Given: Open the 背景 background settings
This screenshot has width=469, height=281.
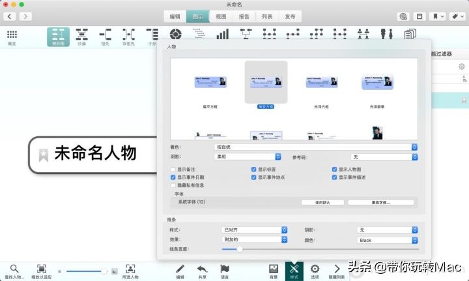Looking at the screenshot, I should (x=274, y=272).
